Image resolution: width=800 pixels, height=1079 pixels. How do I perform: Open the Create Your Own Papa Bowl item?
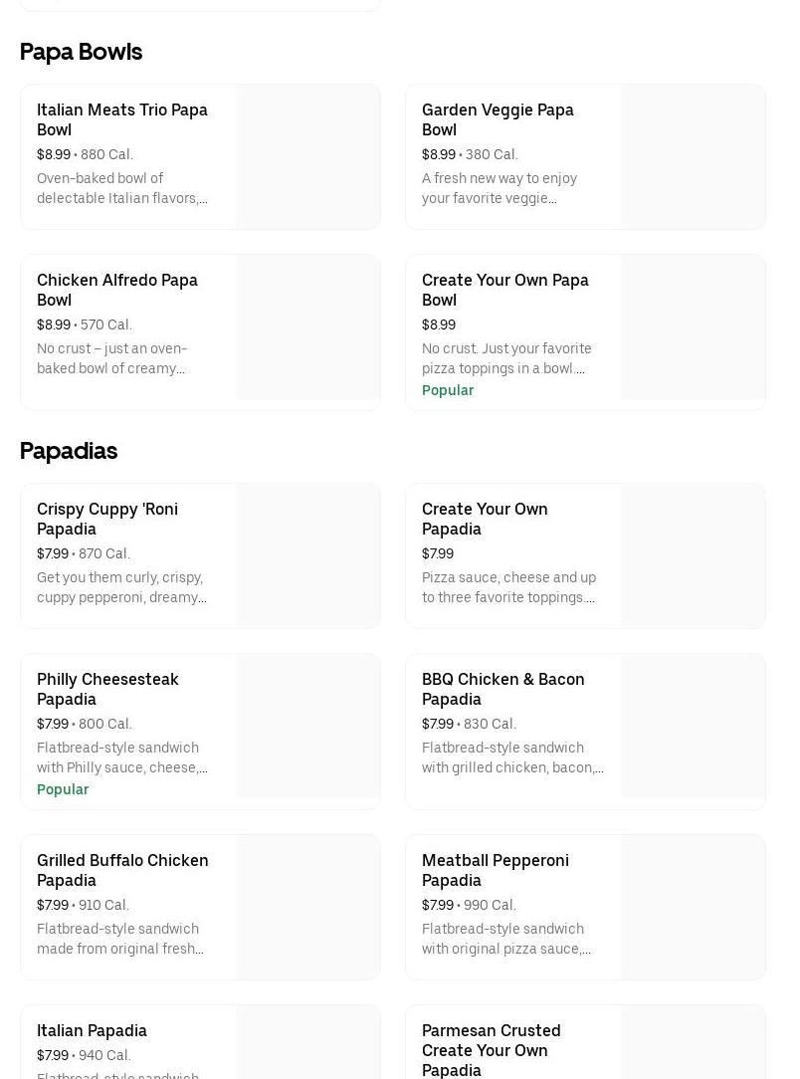pyautogui.click(x=505, y=290)
